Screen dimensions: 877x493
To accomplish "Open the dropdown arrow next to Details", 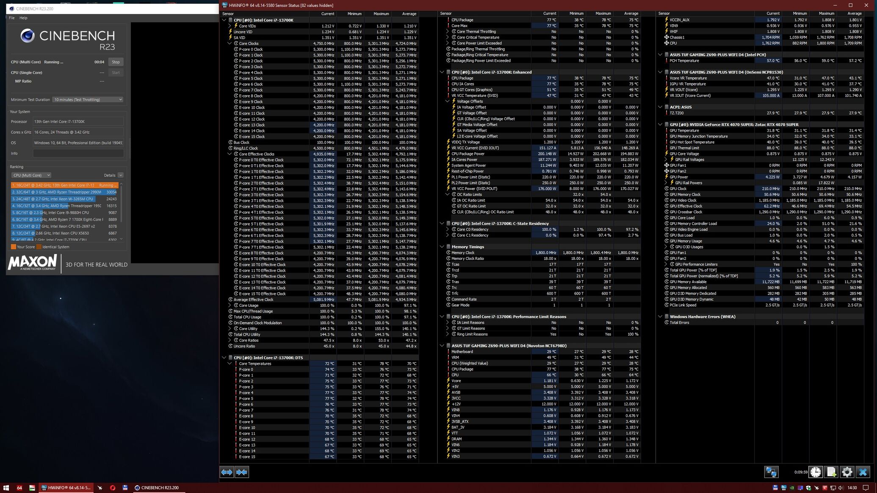I will click(x=121, y=175).
